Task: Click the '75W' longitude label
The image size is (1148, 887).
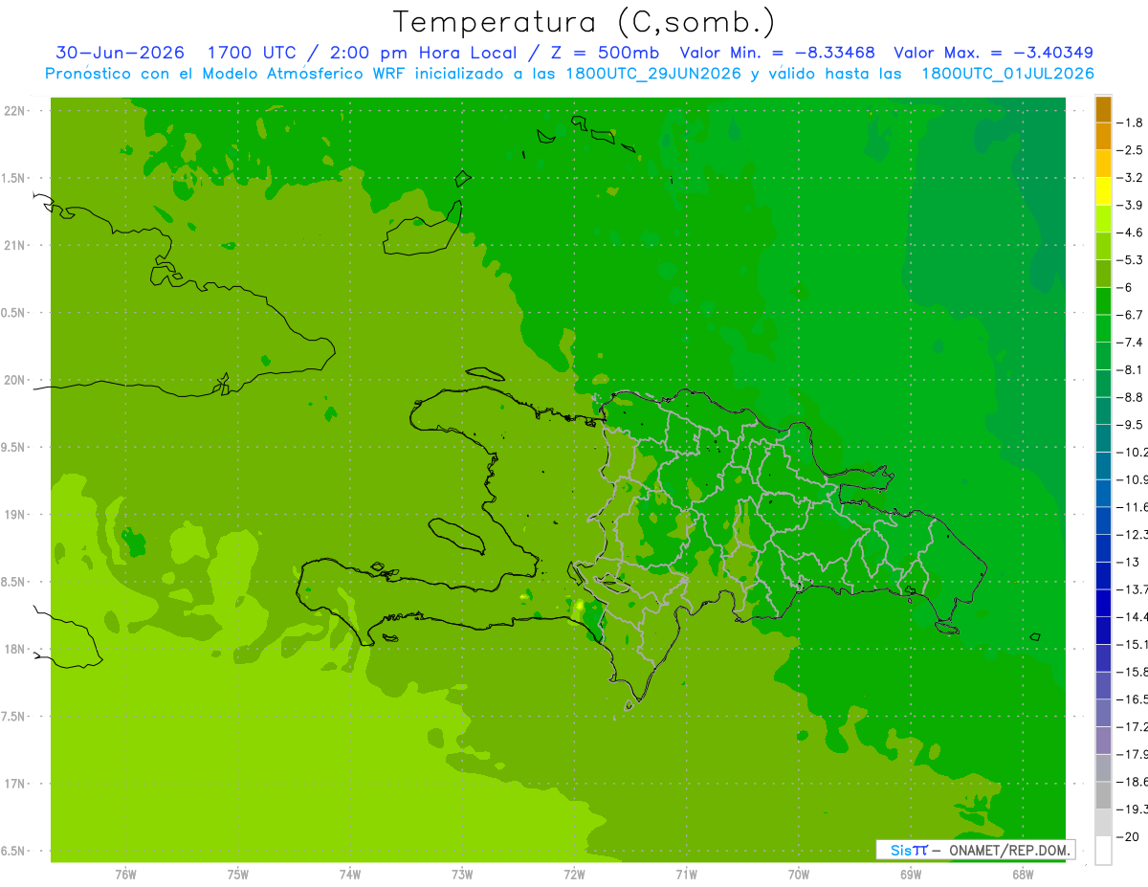Action: click(x=238, y=874)
